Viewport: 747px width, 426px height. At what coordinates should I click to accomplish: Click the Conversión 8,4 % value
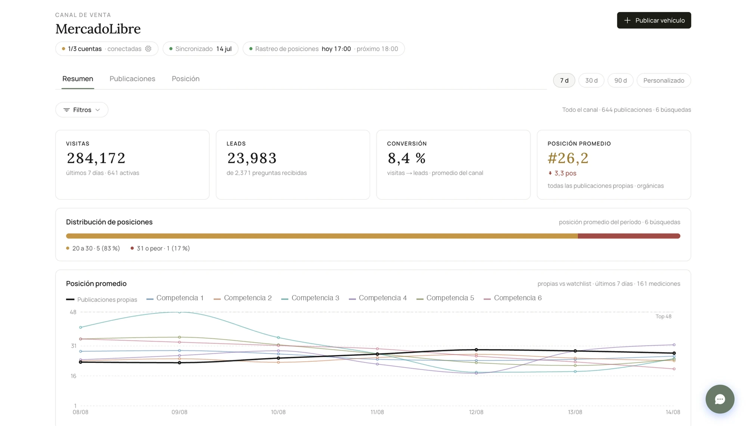406,158
